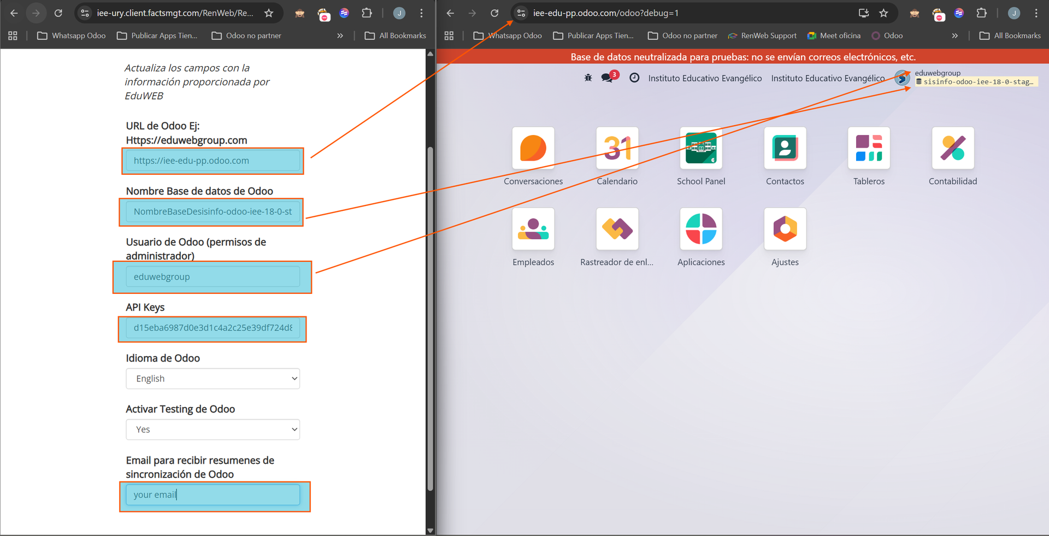Open the Calendario app
Image resolution: width=1049 pixels, height=536 pixels.
617,149
